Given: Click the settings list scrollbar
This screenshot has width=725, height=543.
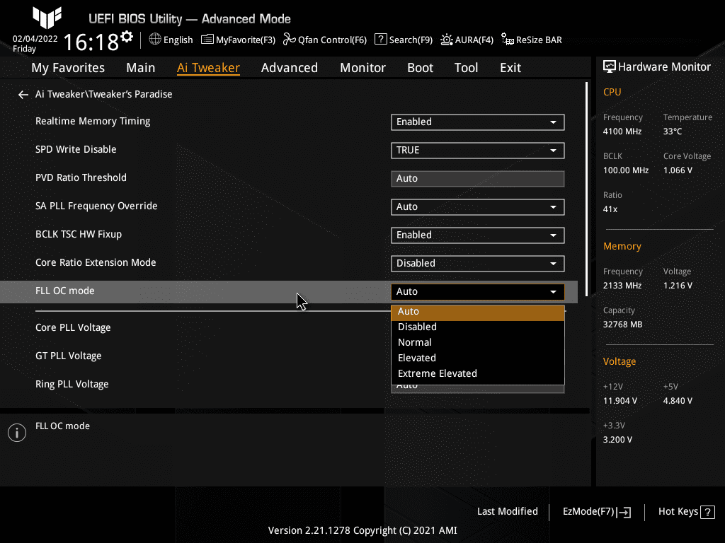Looking at the screenshot, I should click(x=587, y=189).
